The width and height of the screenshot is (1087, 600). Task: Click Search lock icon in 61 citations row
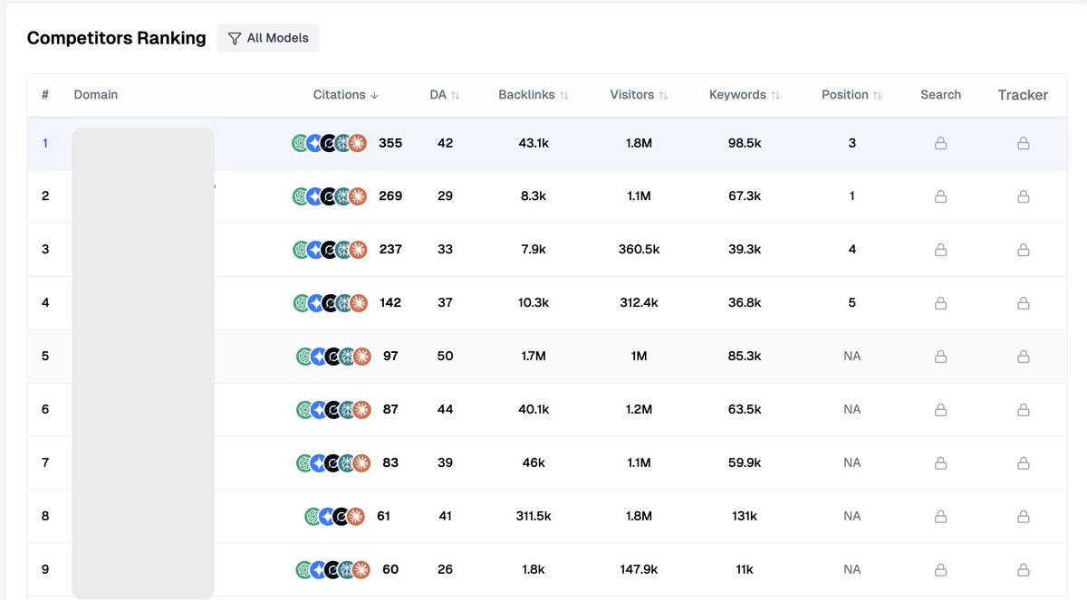pyautogui.click(x=940, y=517)
